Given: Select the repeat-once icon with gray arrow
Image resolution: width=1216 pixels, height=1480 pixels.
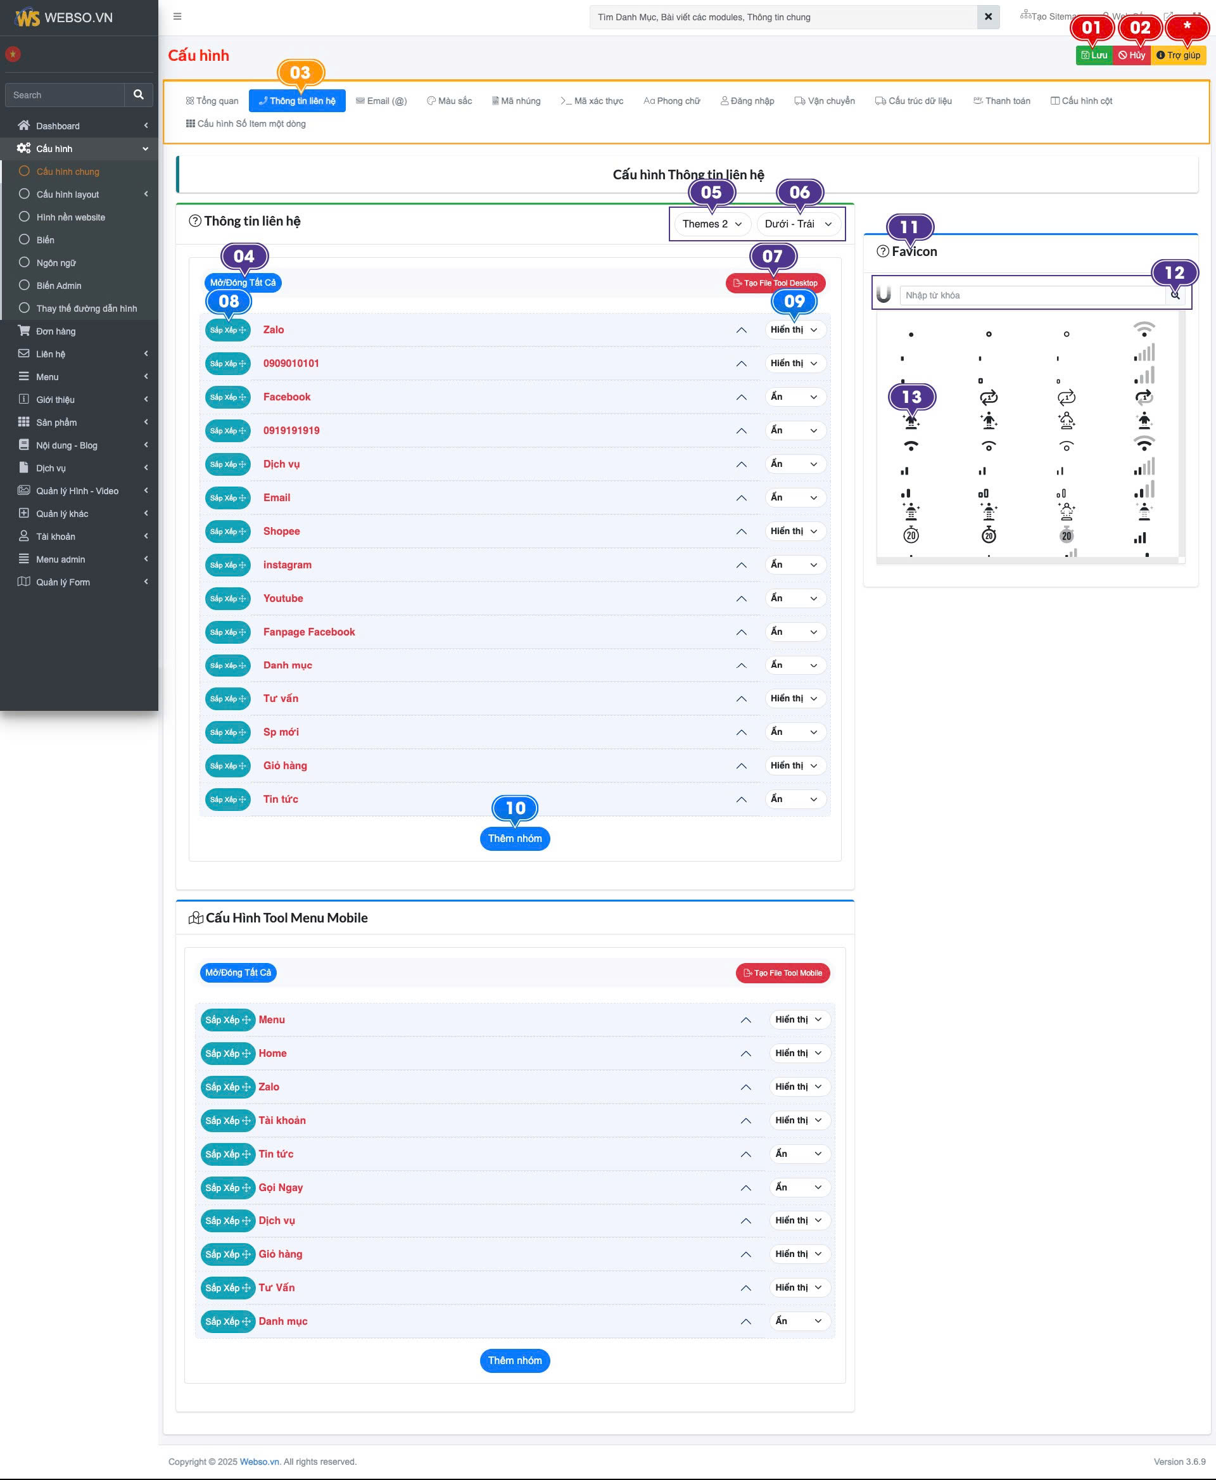Looking at the screenshot, I should (x=1143, y=397).
